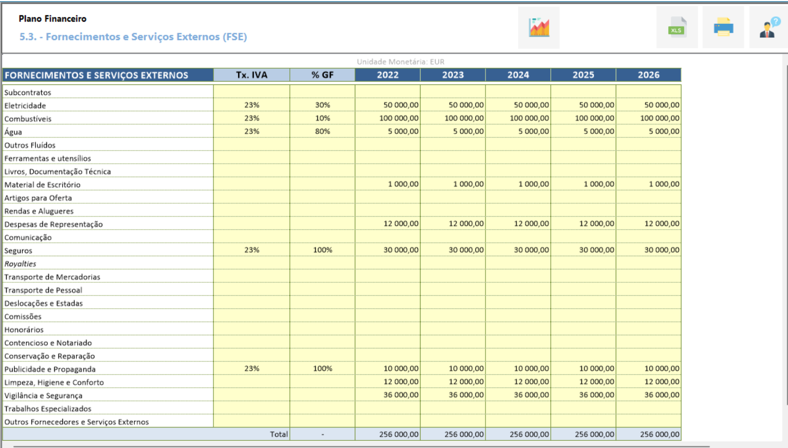Select Combustíveis 2022 value 100 000,00

[388, 118]
